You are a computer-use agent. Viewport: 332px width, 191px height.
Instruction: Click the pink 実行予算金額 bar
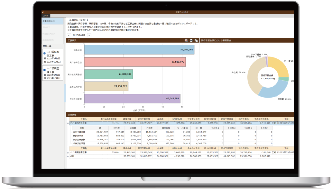point(135,62)
